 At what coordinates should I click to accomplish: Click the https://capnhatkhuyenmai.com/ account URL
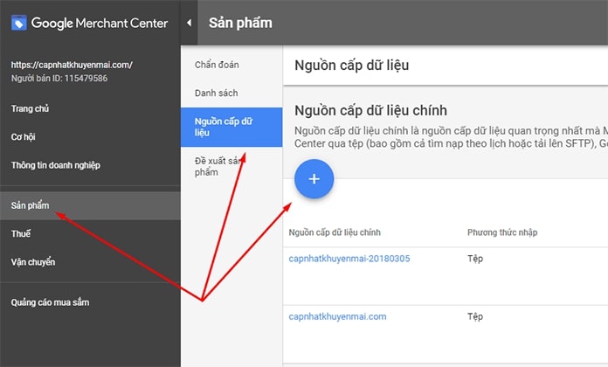tap(72, 65)
